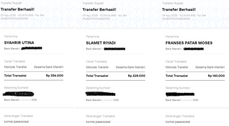Click reference number 2508091121016854508

[176, 19]
